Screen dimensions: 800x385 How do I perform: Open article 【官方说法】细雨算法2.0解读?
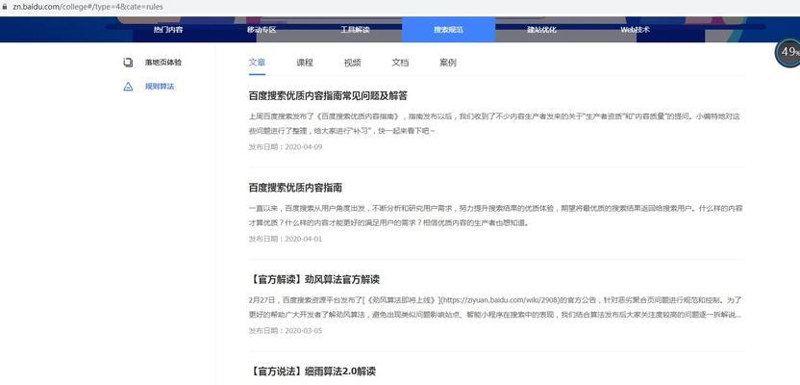(x=312, y=372)
